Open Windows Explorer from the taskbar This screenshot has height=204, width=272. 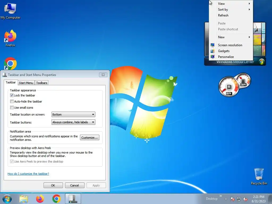(x=24, y=199)
